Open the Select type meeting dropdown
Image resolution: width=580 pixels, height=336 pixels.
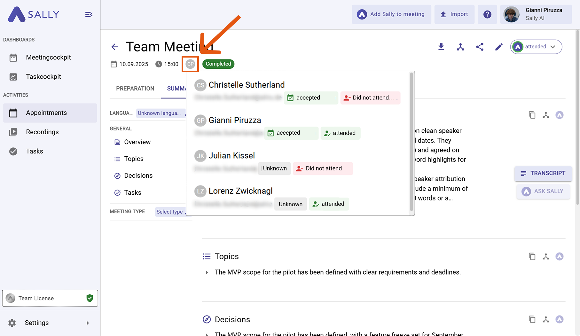click(170, 212)
